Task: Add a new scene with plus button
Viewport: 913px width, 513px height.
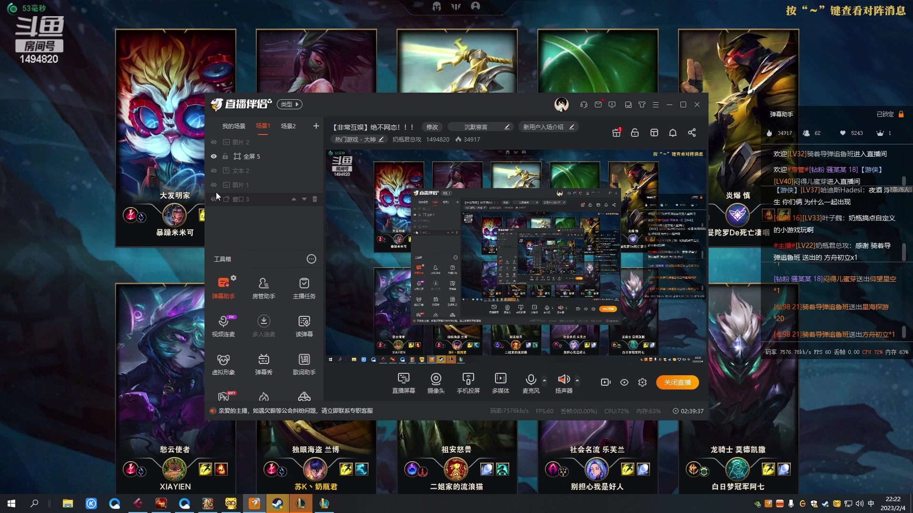Action: click(x=316, y=126)
